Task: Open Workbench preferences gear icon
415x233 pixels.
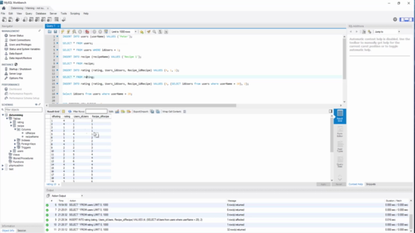Action: [x=395, y=19]
